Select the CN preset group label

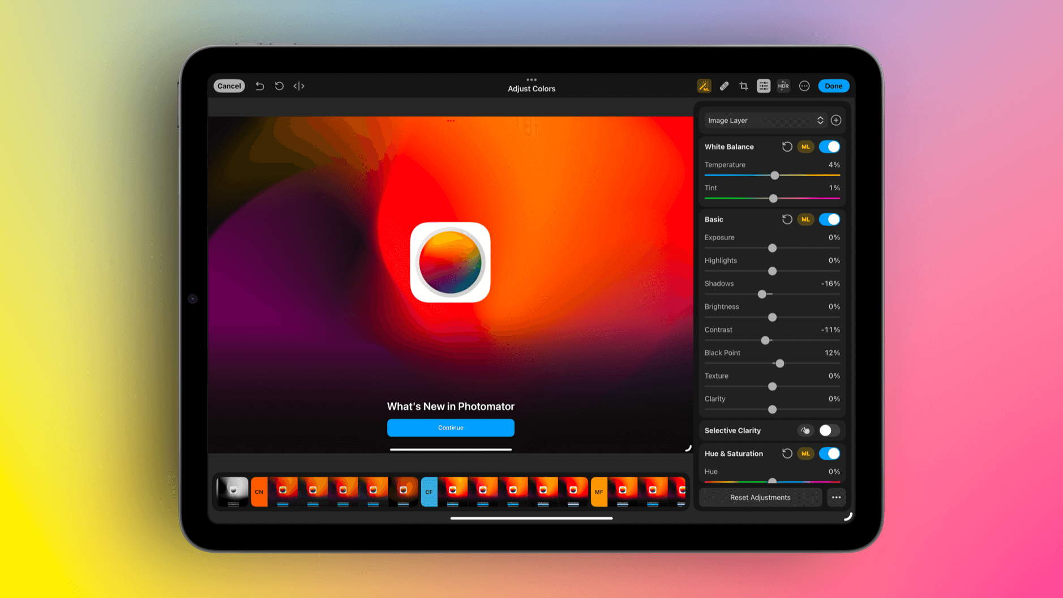(259, 492)
